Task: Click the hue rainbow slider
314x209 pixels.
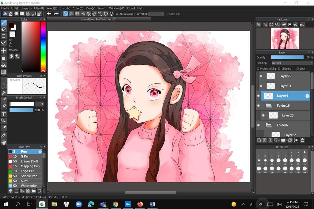Action: (43, 47)
